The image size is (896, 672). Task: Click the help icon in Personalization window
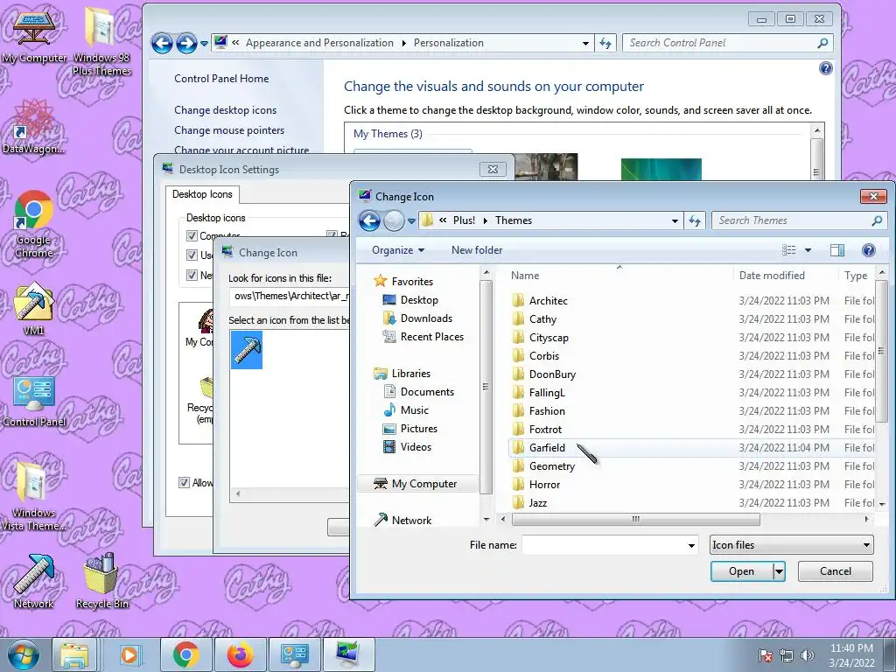coord(826,68)
